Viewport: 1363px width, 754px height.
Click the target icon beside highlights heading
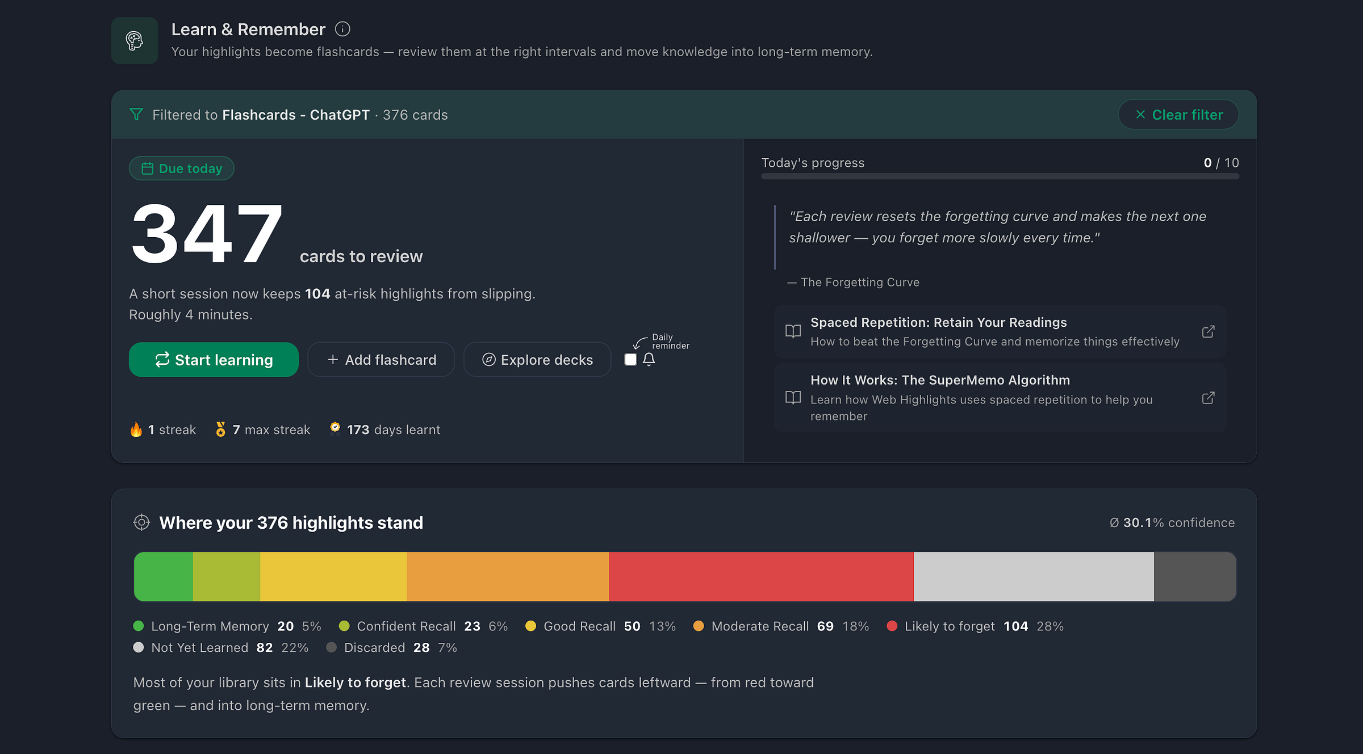141,523
